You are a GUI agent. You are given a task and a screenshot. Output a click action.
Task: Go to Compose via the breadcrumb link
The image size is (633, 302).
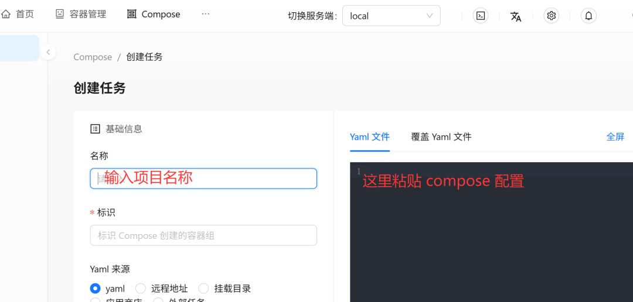[93, 57]
